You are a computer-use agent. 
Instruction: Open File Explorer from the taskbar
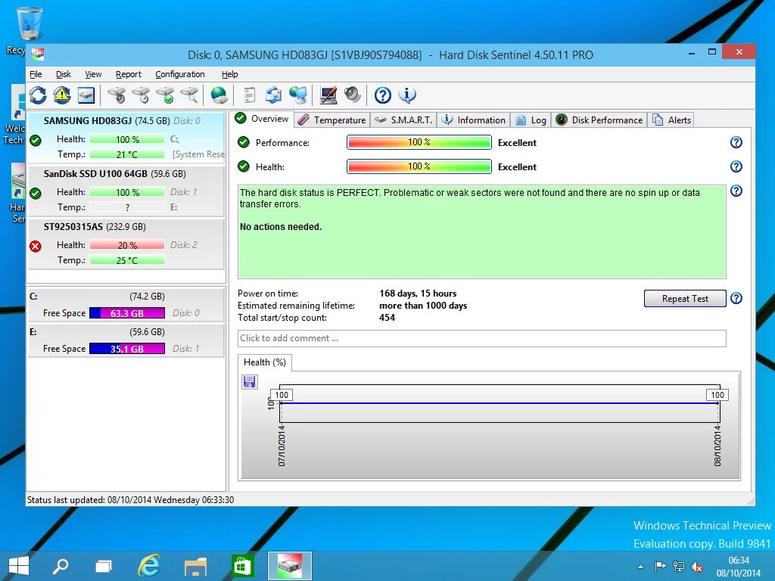click(x=196, y=566)
